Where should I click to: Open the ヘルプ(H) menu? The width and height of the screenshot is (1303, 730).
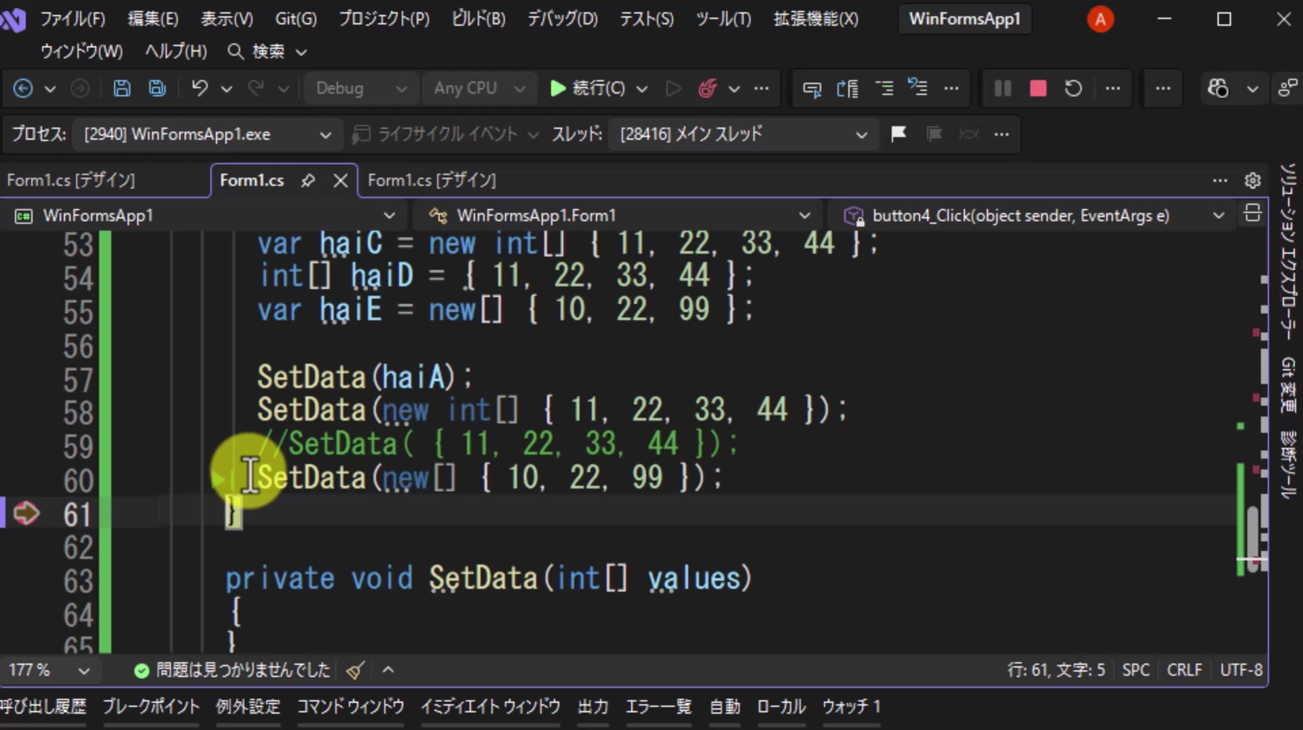coord(176,52)
